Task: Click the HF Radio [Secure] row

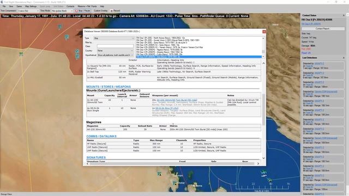Action: coord(173,144)
